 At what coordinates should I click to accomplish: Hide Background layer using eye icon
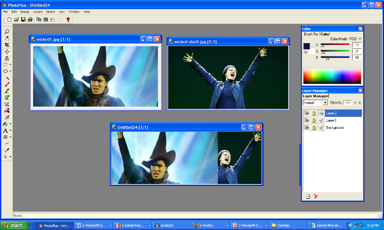307,127
